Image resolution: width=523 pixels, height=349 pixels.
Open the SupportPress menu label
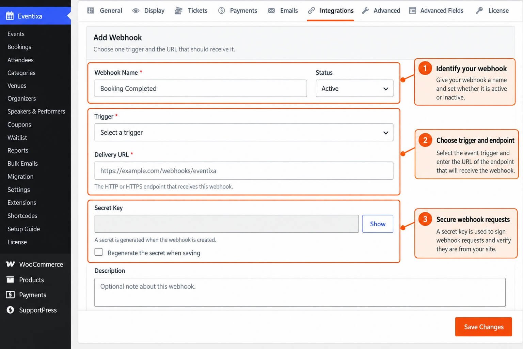[x=38, y=310]
